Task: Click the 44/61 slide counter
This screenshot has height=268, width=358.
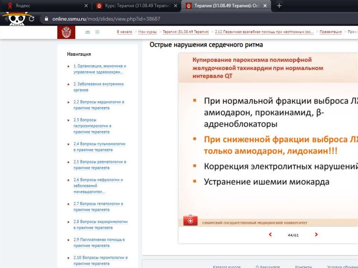Action: [x=293, y=235]
